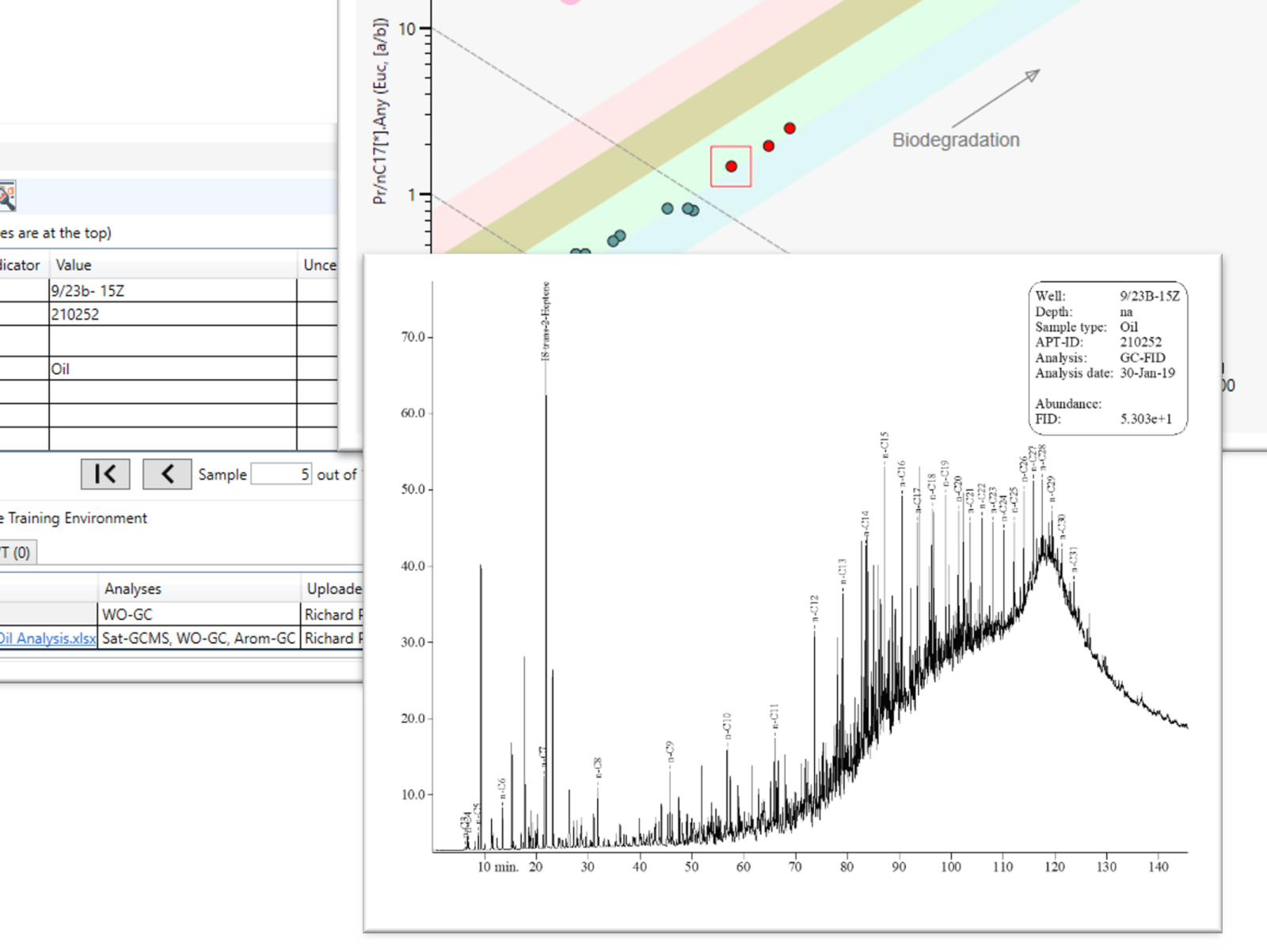The width and height of the screenshot is (1267, 950).
Task: Select the highlighted red sample point on the crossplot
Action: click(x=730, y=167)
